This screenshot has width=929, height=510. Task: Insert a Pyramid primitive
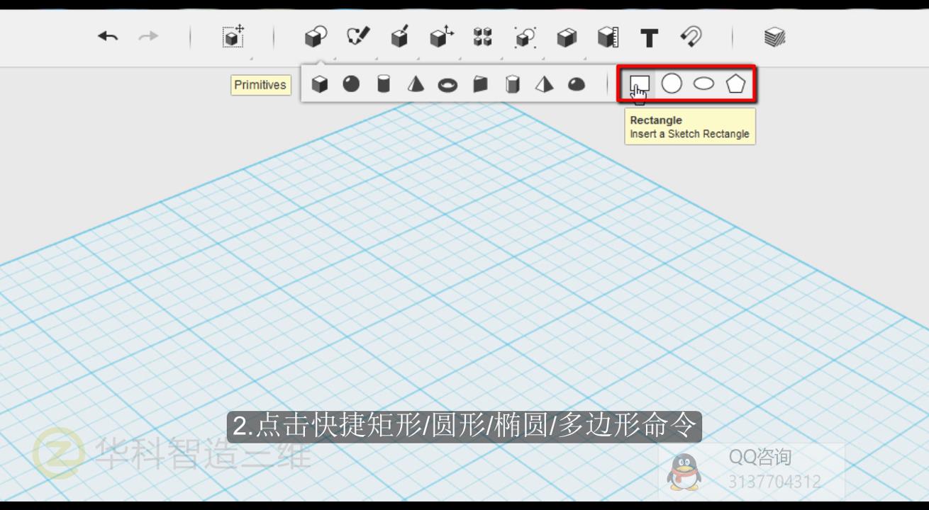(x=544, y=84)
